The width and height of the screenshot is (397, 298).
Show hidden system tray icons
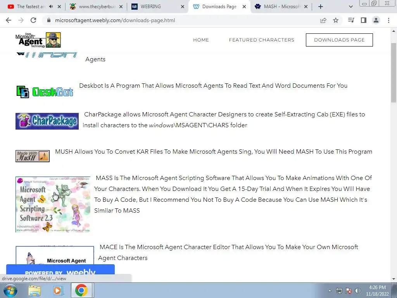coord(330,291)
